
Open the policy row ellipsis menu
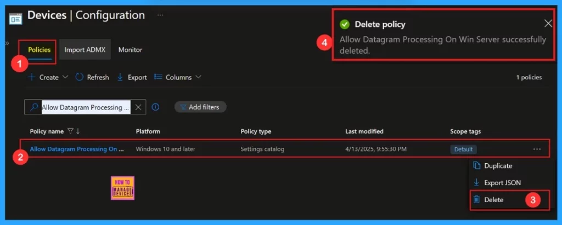[537, 149]
